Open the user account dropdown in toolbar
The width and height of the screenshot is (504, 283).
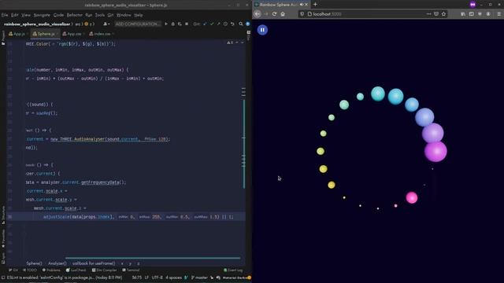[106, 24]
